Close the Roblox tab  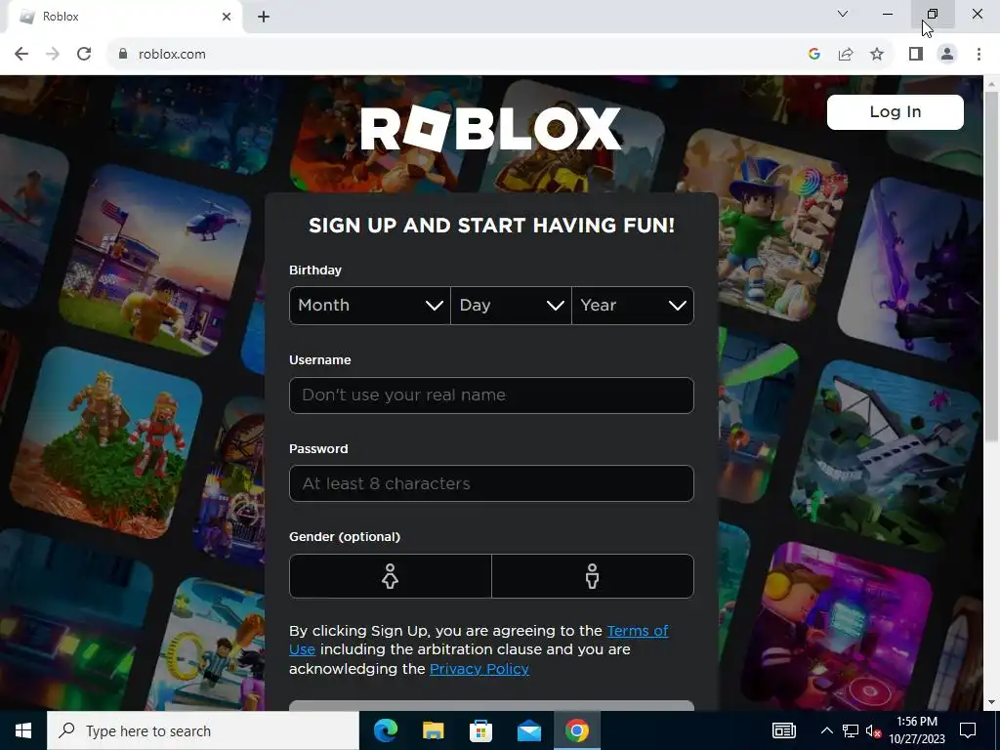coord(227,17)
